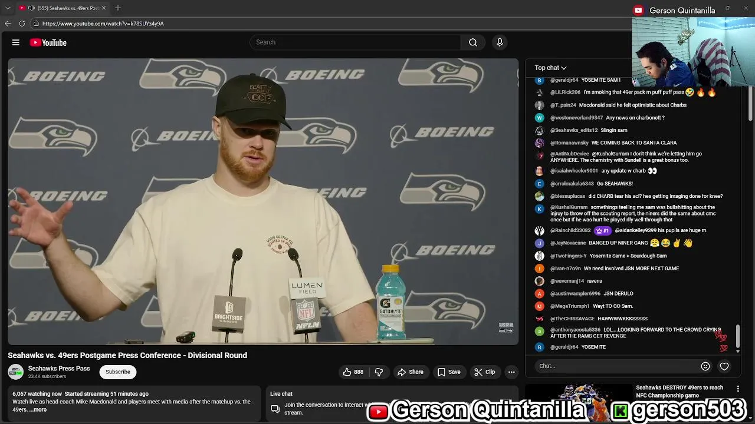
Task: Click the search magnifier button
Action: coord(473,42)
